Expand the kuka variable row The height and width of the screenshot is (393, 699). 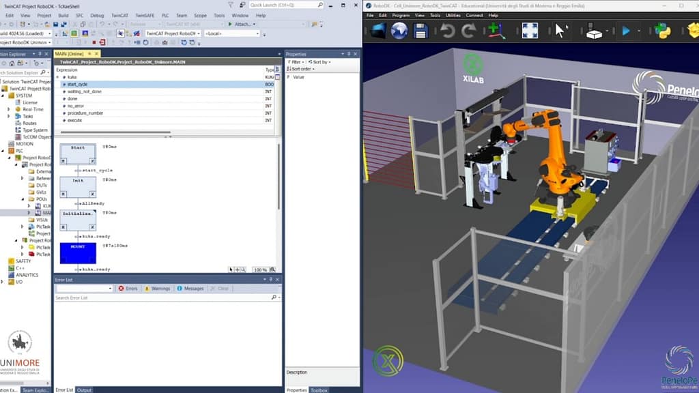[58, 77]
